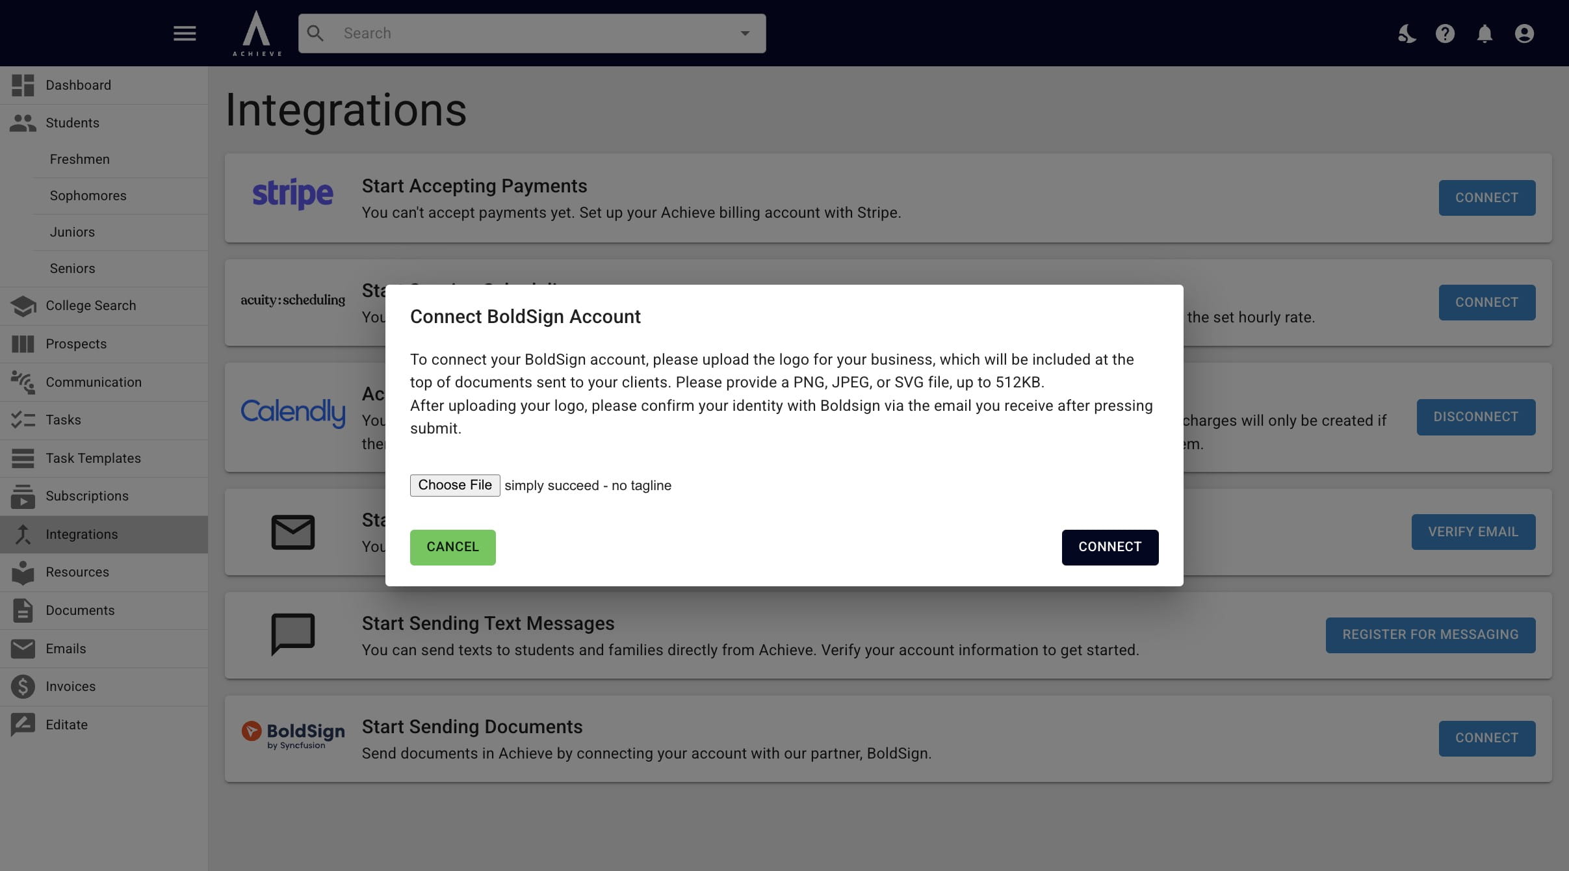The height and width of the screenshot is (871, 1569).
Task: Click the Achieve logo
Action: [x=257, y=33]
